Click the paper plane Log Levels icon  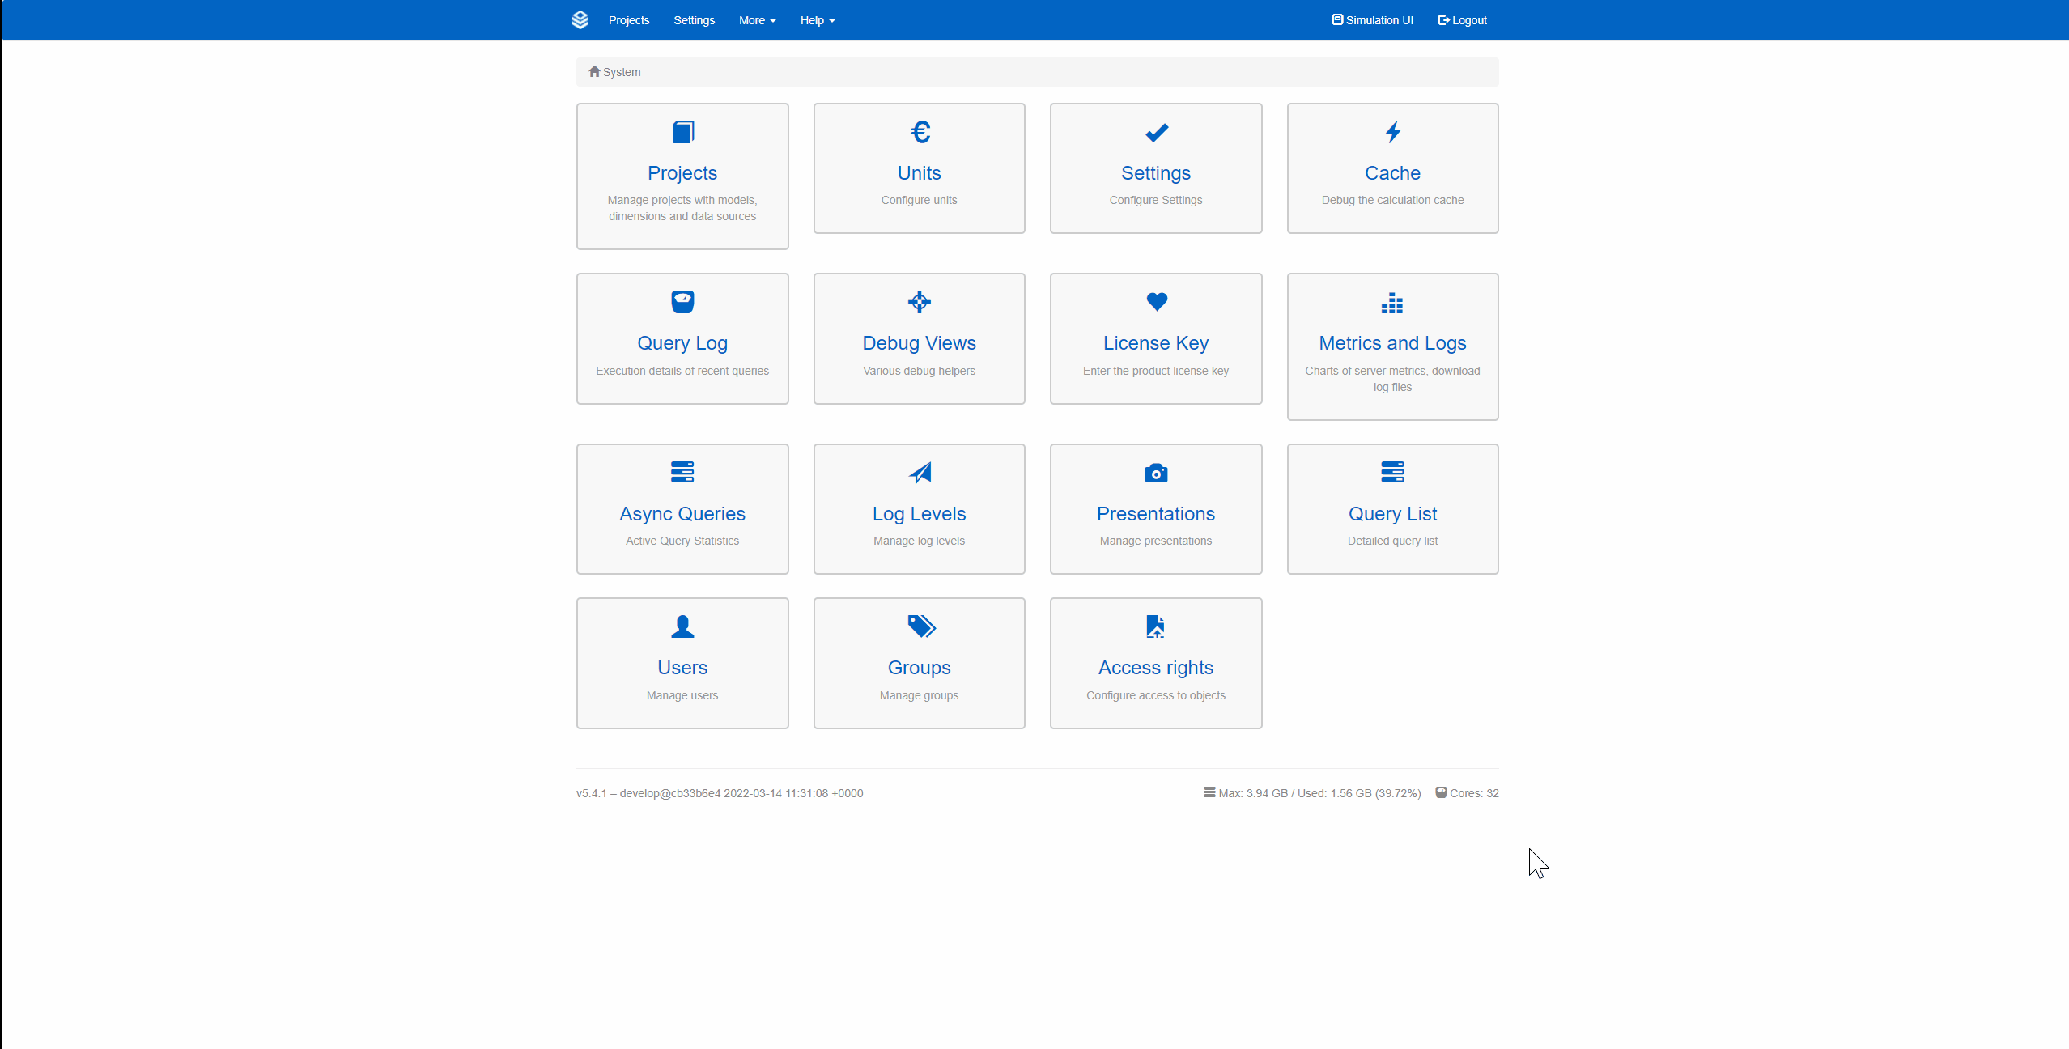919,473
